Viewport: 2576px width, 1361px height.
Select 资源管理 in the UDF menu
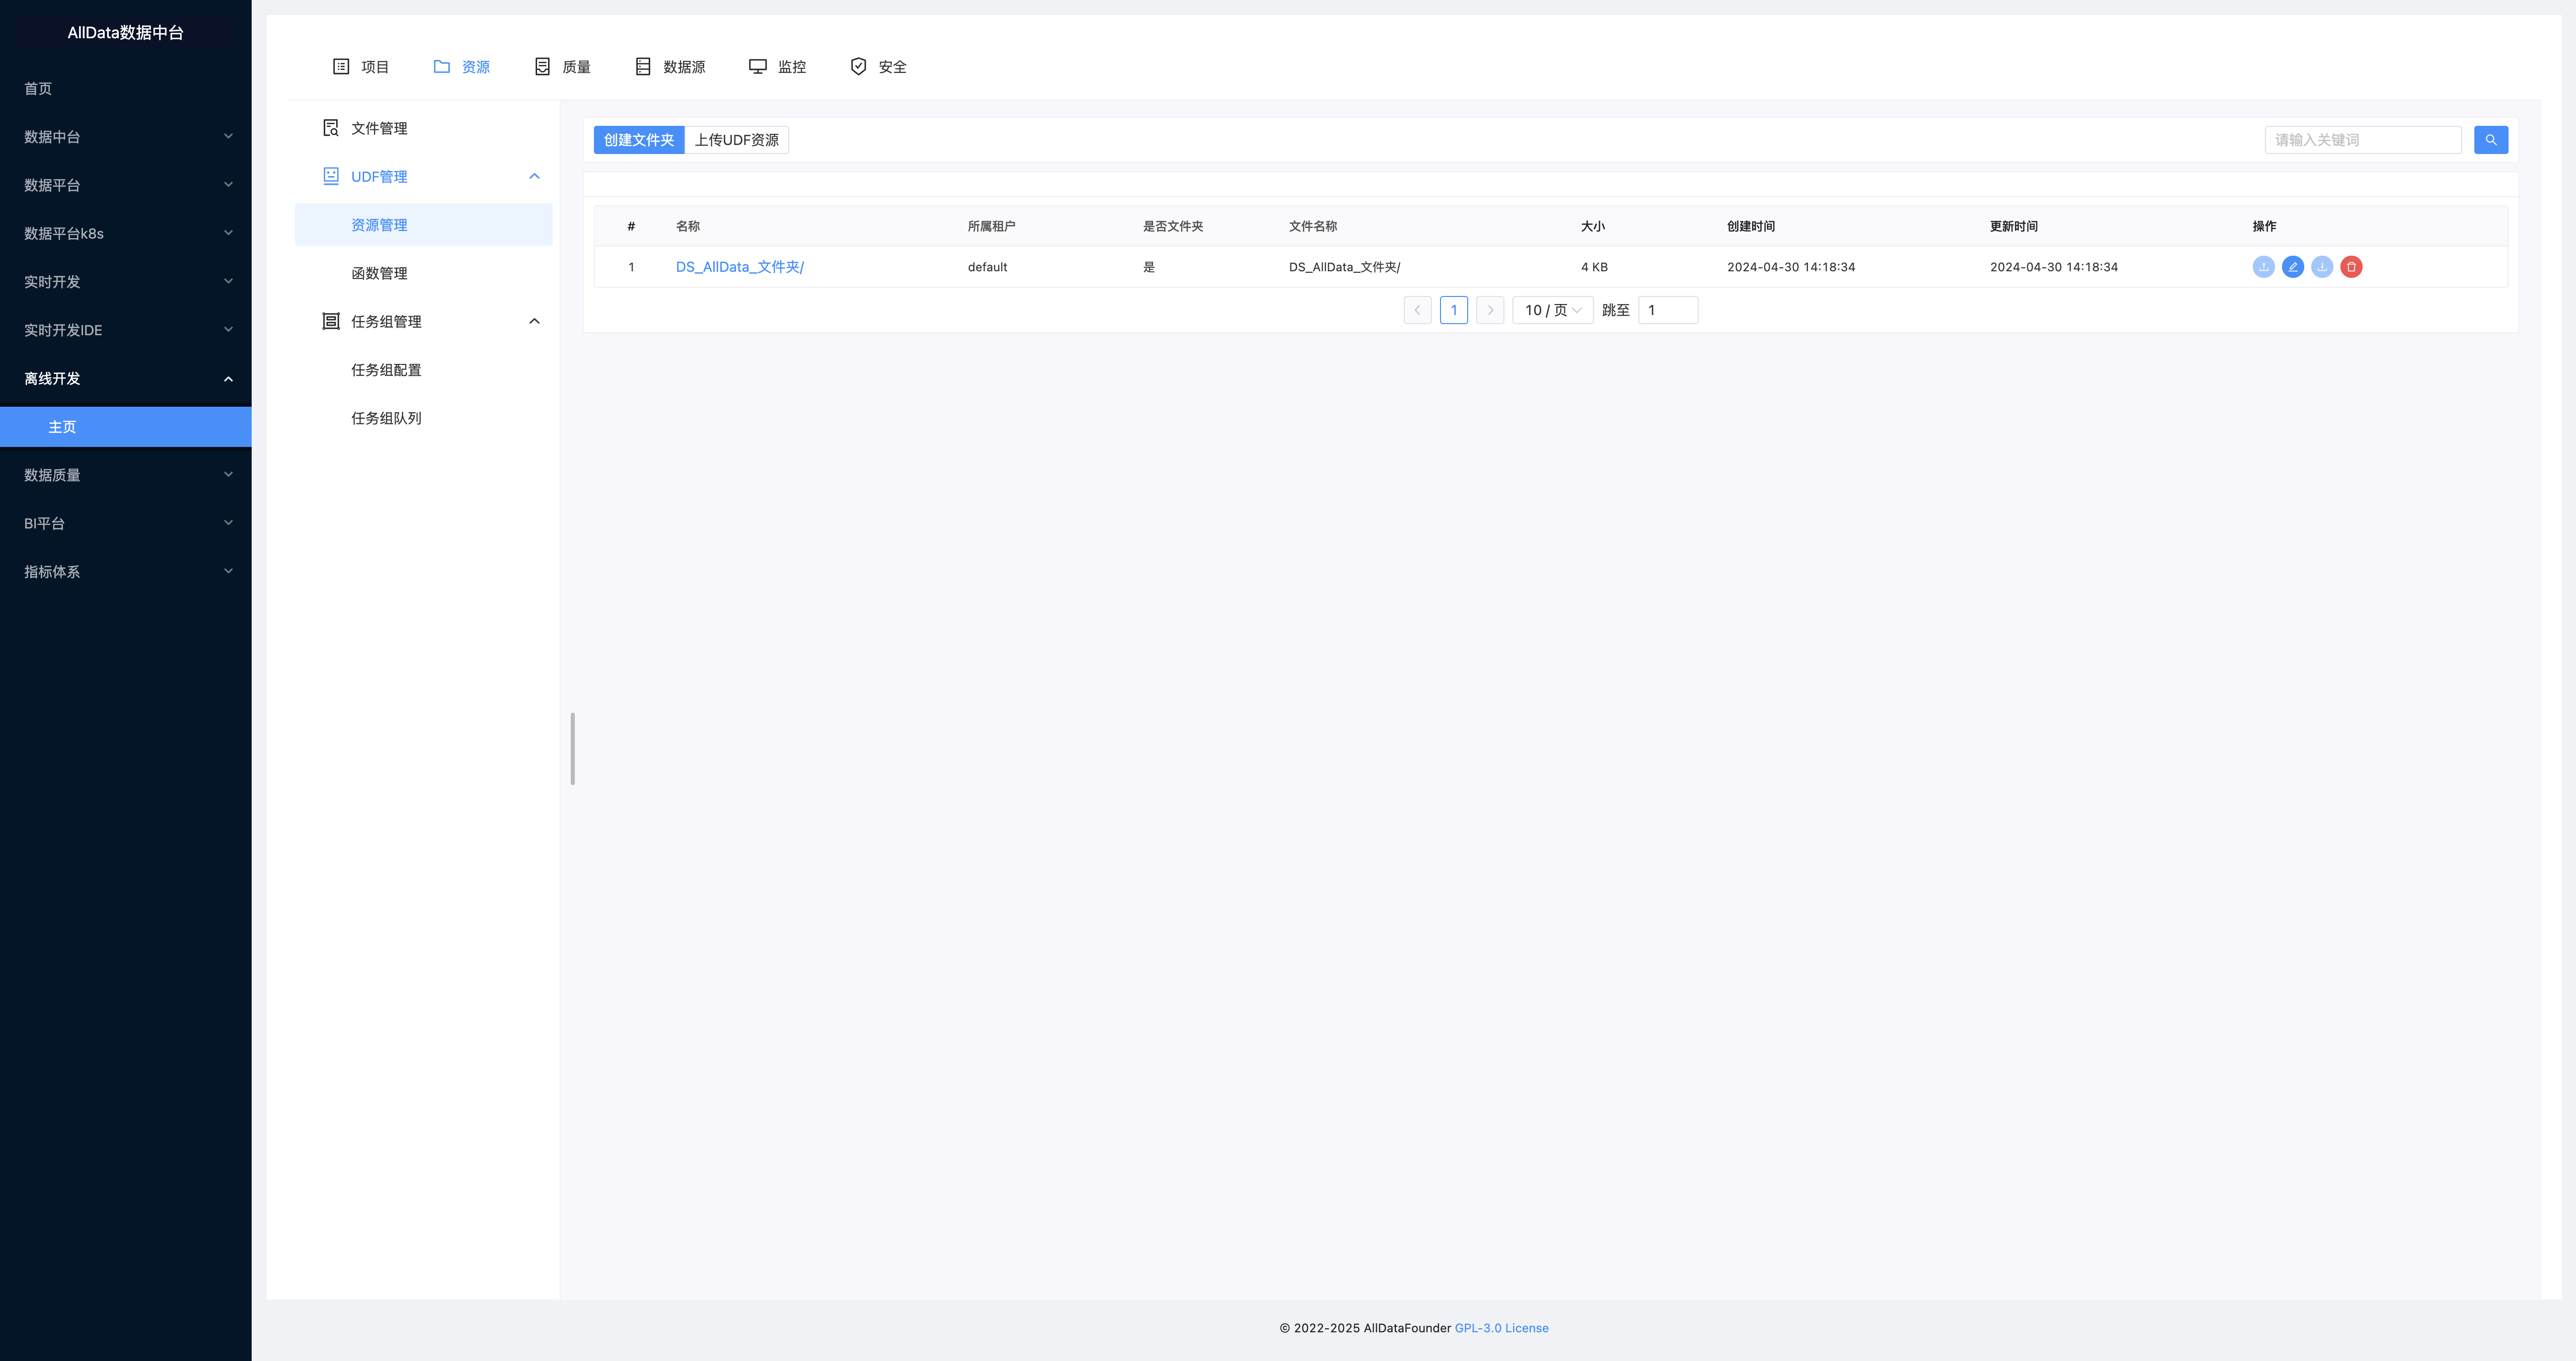pos(423,225)
